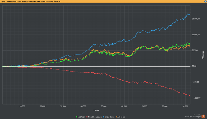207x119 pixels.
Task: Click the red Non Showdown color swatch
Action: [x=87, y=117]
